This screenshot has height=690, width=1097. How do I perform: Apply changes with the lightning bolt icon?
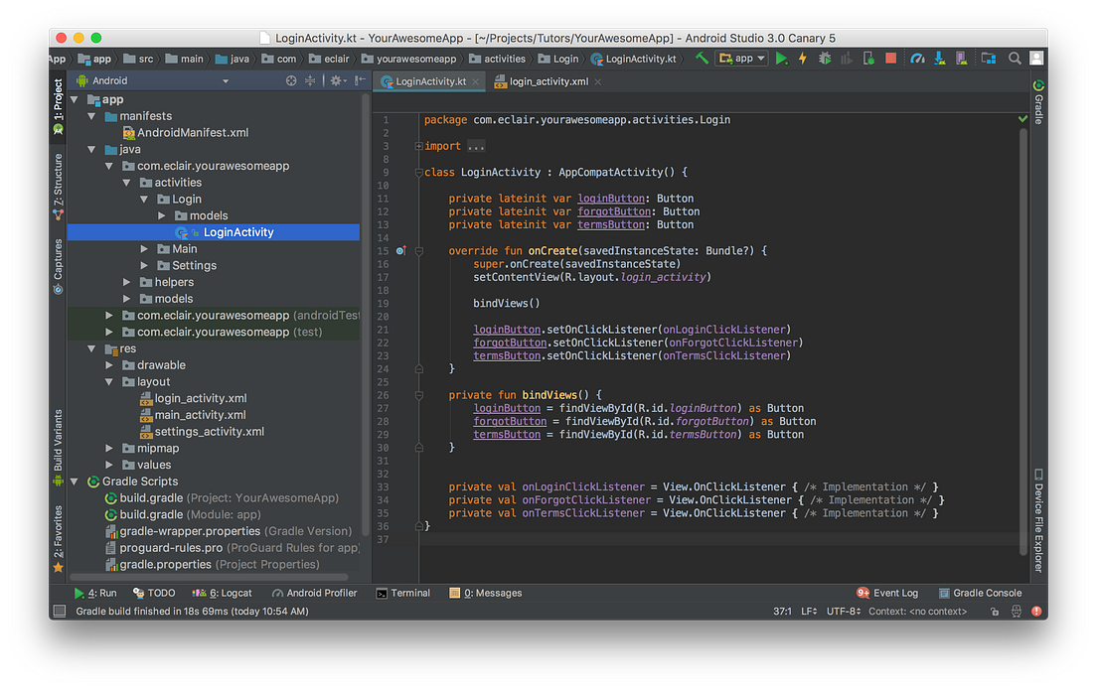tap(802, 59)
